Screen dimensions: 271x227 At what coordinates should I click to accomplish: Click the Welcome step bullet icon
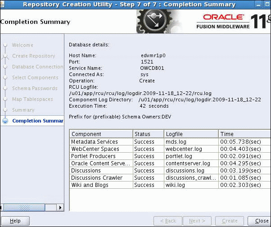(x=5, y=45)
